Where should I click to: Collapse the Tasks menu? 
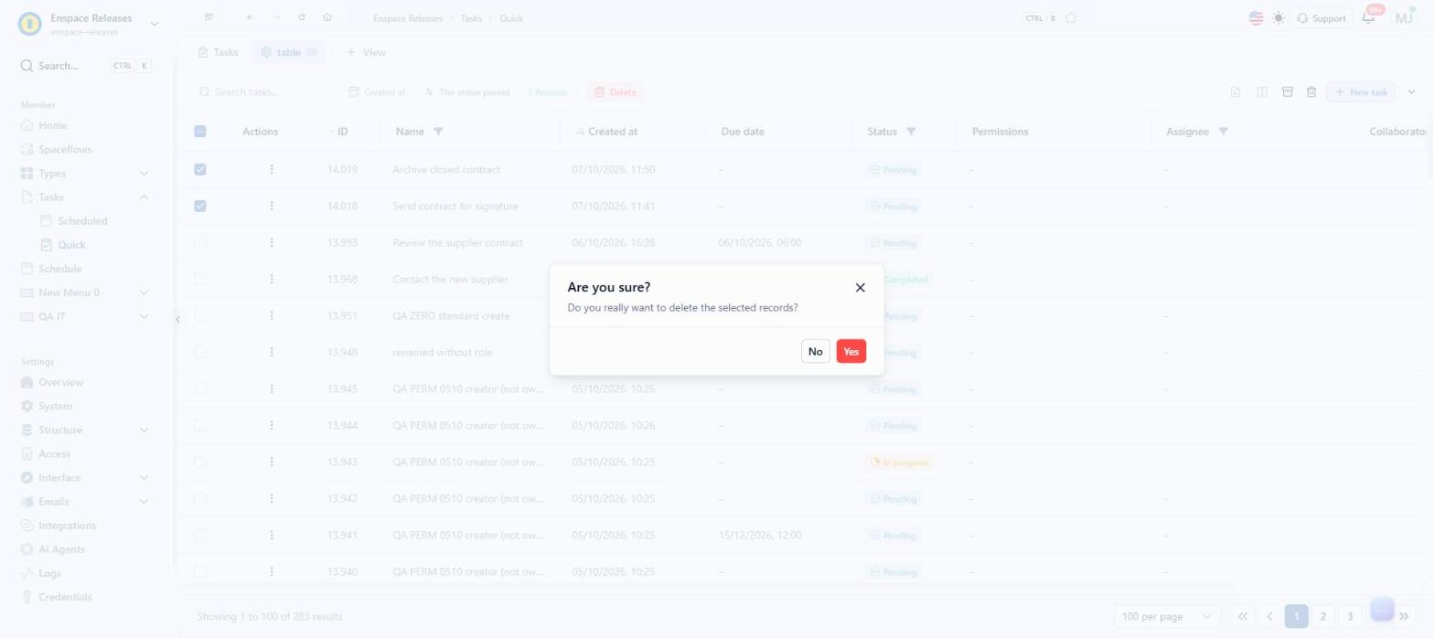pyautogui.click(x=144, y=197)
